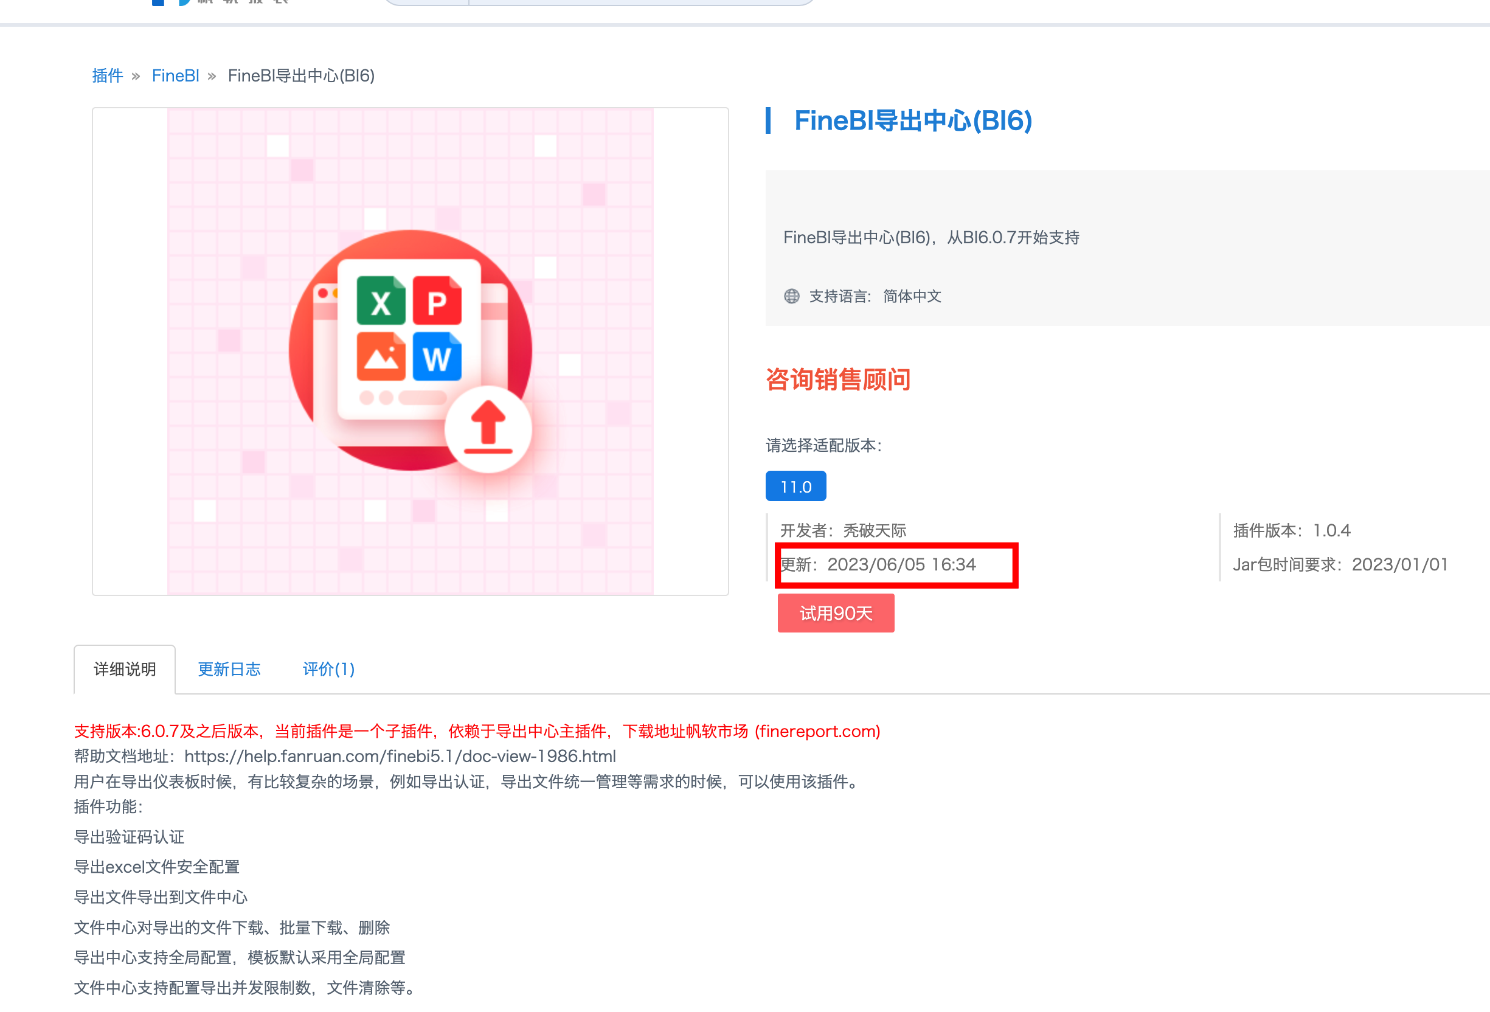Go to the FineBI breadcrumb link

click(x=175, y=75)
